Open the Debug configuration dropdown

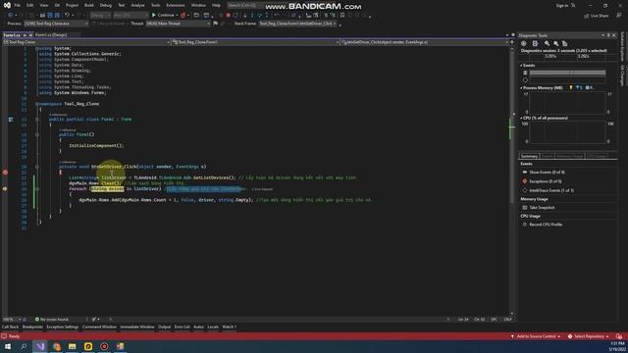coord(100,16)
